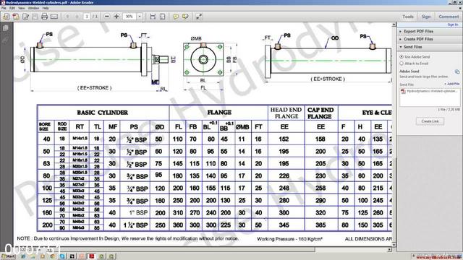Viewport: 463px width, 260px height.
Task: Switch to Read Mode expand icon
Action: (199, 17)
